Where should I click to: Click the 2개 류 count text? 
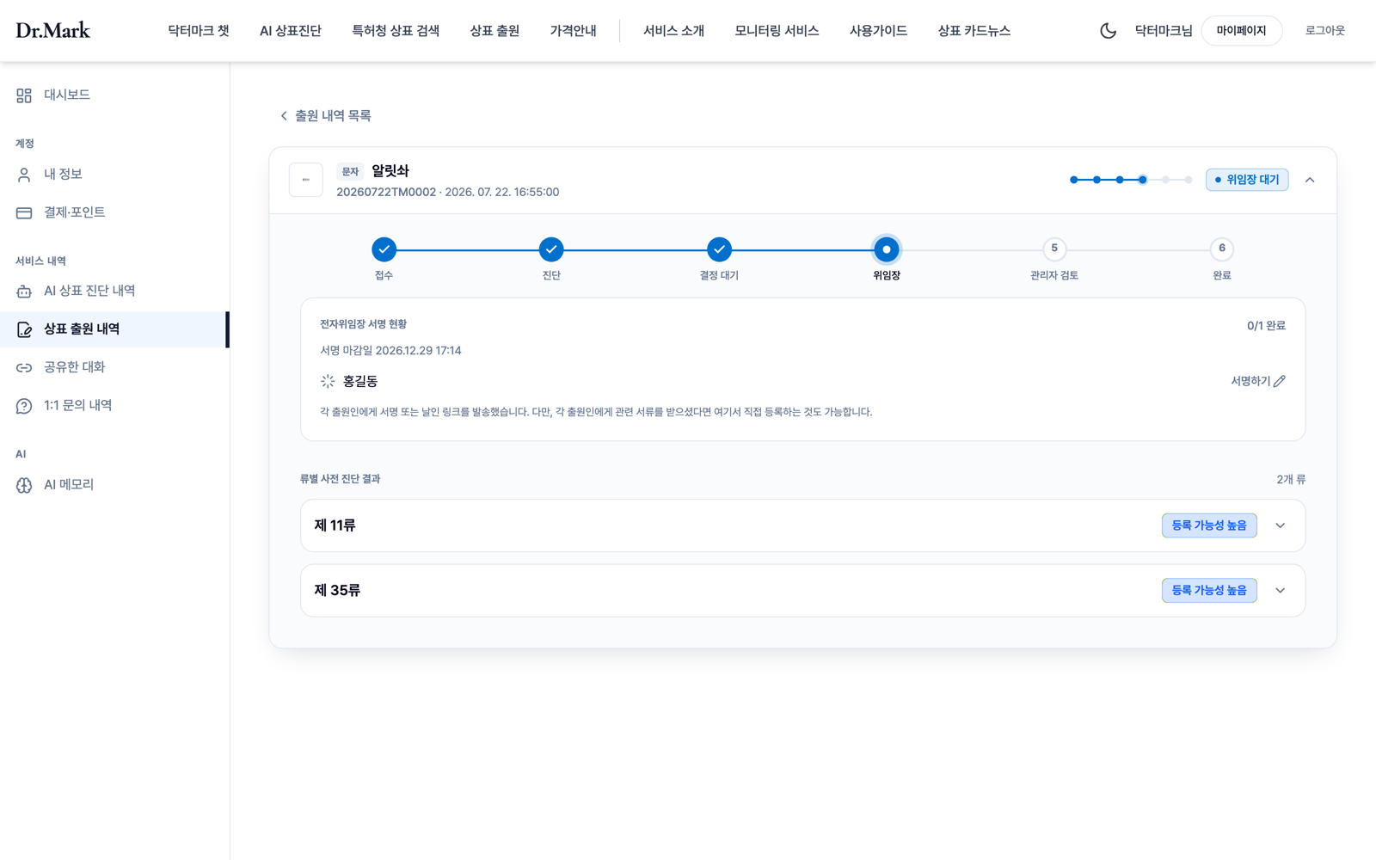[x=1291, y=479]
